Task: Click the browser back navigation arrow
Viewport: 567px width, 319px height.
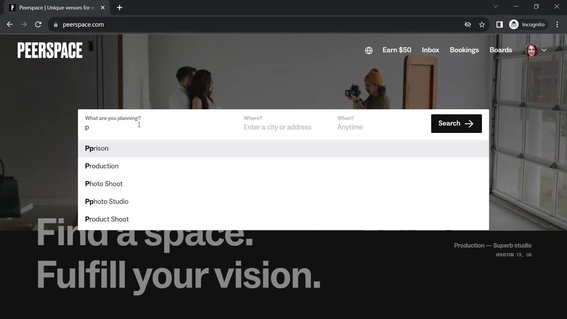Action: point(9,24)
